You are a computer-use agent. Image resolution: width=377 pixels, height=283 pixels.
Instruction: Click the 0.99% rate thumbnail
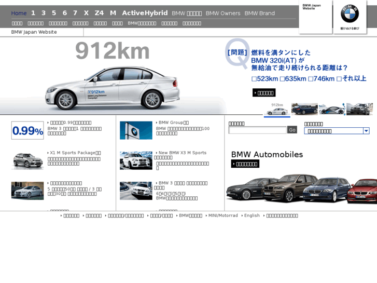[27, 130]
